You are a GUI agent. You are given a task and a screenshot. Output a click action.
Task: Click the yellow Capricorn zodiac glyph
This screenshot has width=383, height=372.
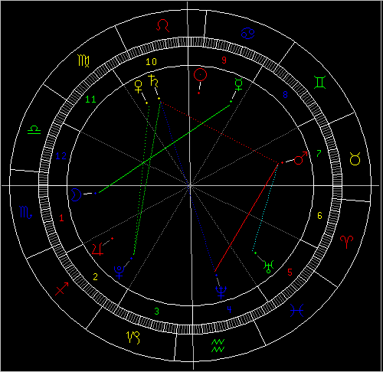tap(133, 338)
